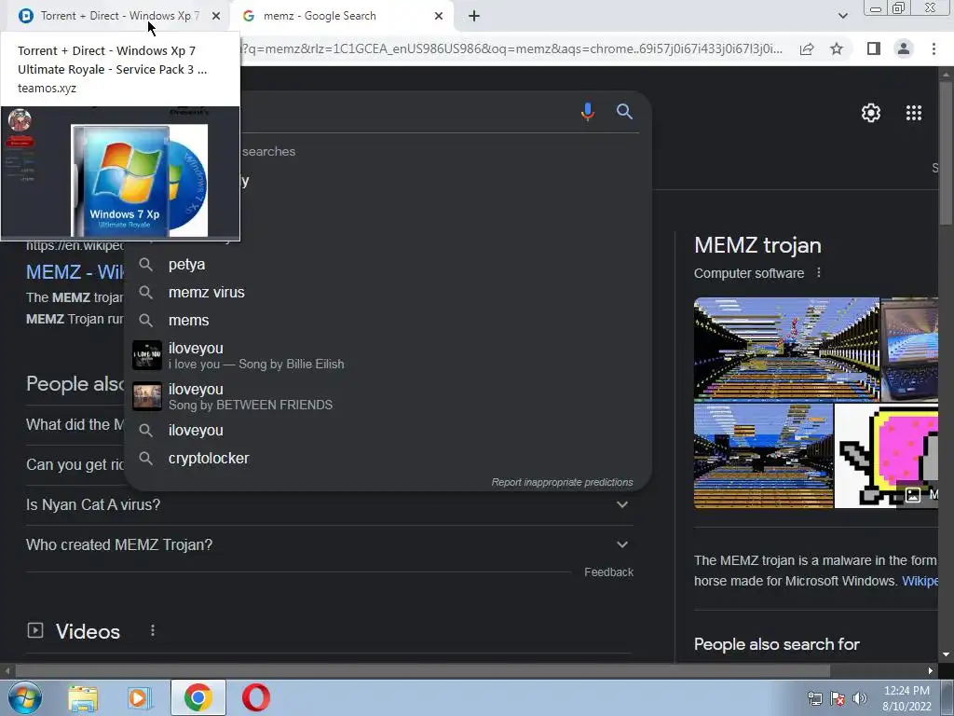Click the horizontal scrollbar thumb
Viewport: 954px width, 716px height.
tap(423, 670)
